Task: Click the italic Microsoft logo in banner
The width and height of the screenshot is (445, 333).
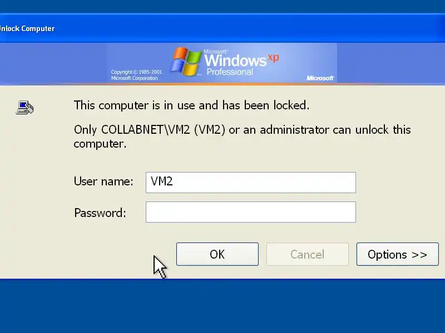Action: pos(320,78)
